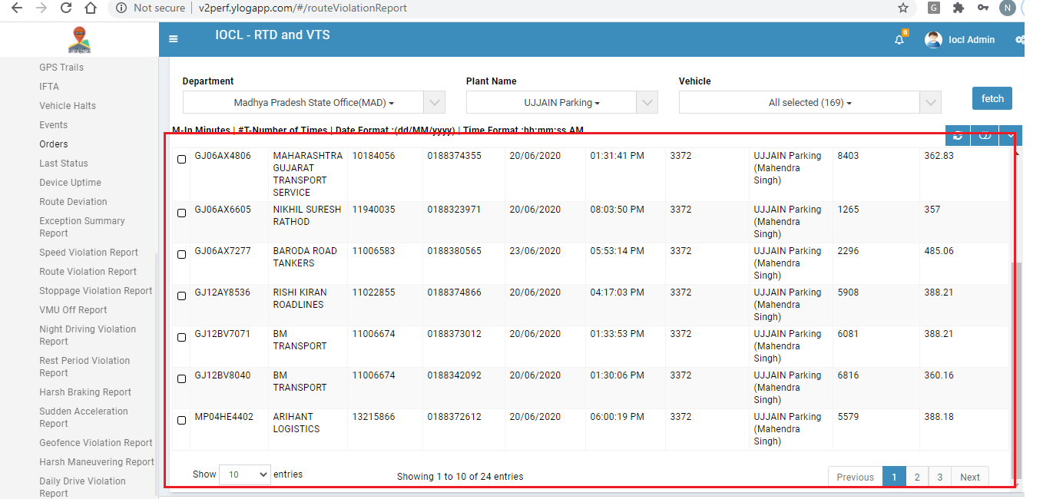Image resolution: width=1043 pixels, height=499 pixels.
Task: Refresh the table with the refresh icon
Action: (x=958, y=136)
